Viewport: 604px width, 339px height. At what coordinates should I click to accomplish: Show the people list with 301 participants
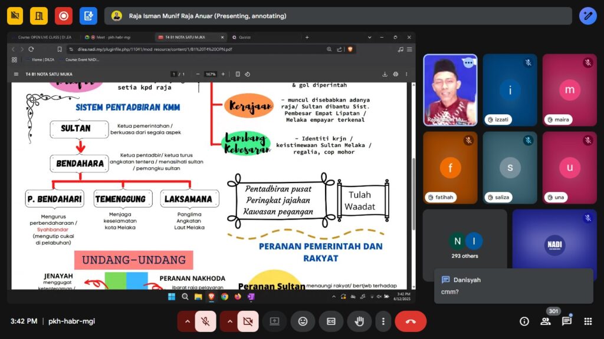546,321
